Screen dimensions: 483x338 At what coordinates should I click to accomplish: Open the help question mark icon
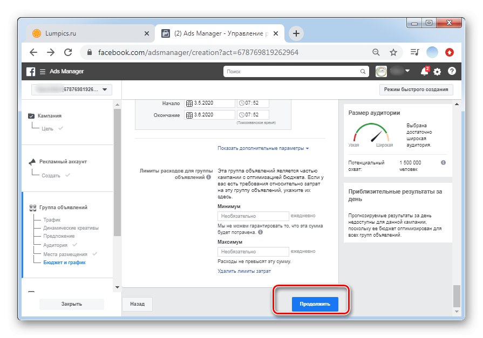[452, 71]
